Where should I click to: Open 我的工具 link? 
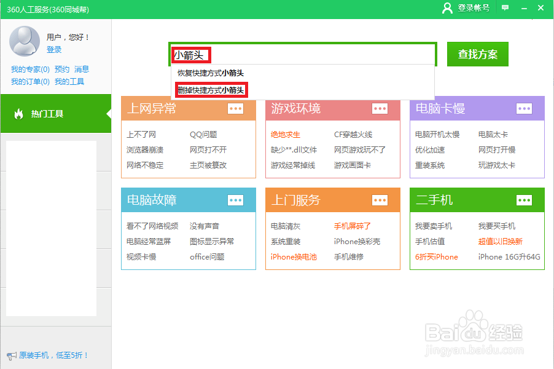(x=69, y=82)
